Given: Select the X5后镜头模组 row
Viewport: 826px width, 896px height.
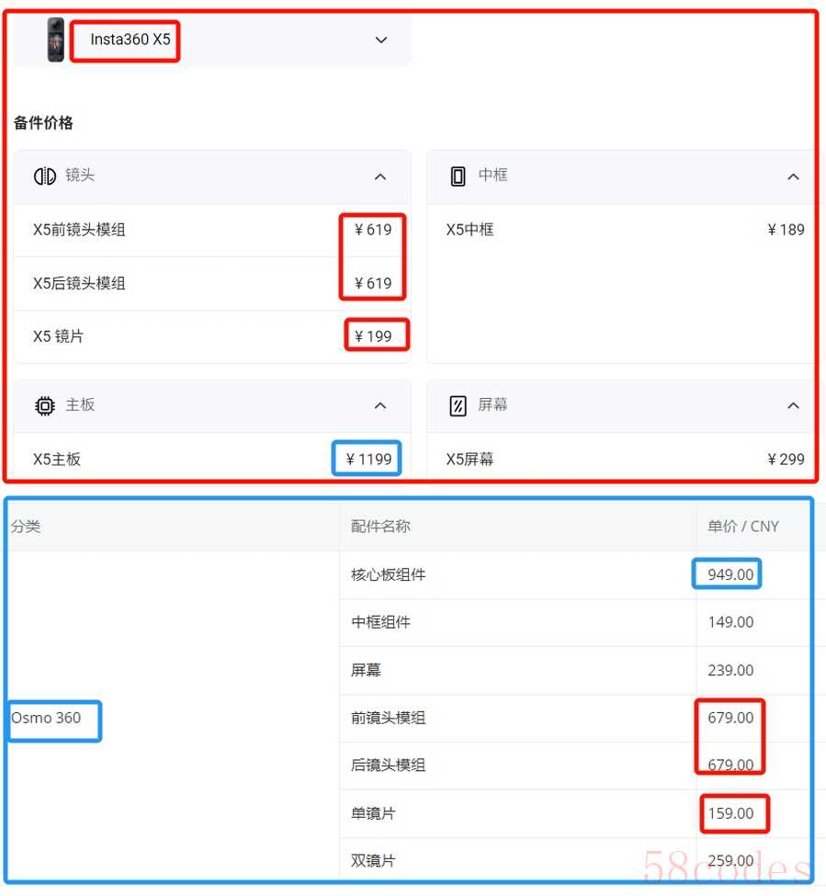Looking at the screenshot, I should pos(212,283).
